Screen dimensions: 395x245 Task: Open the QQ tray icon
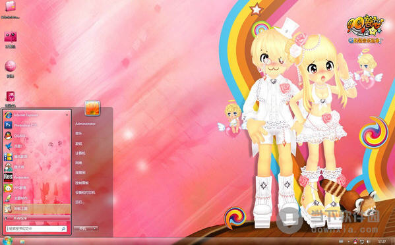tap(355, 242)
